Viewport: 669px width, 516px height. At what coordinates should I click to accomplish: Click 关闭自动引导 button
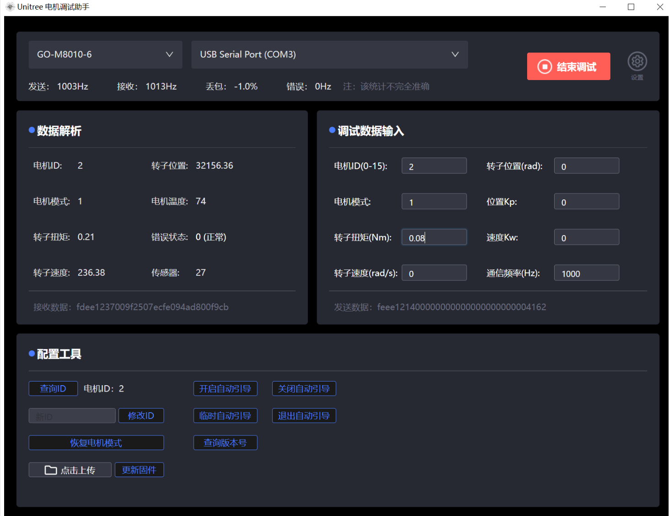[x=304, y=389]
